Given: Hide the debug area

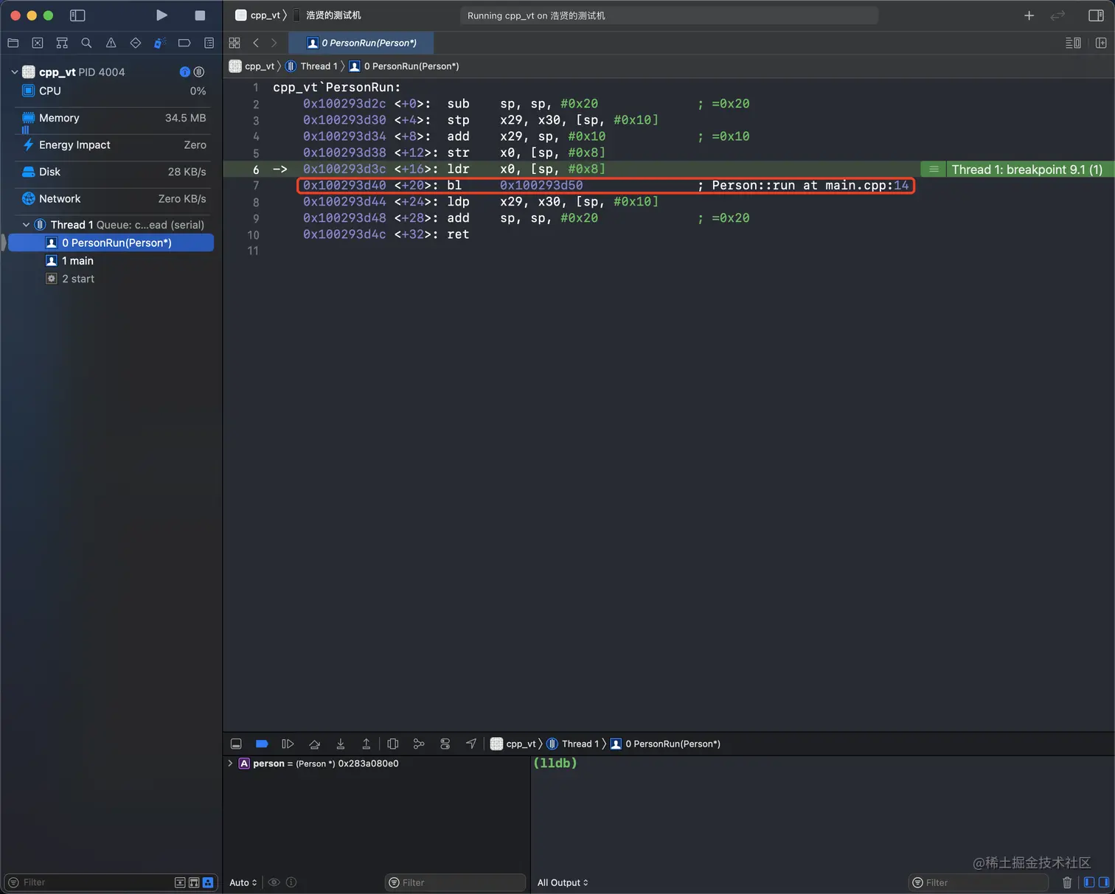Looking at the screenshot, I should coord(236,744).
